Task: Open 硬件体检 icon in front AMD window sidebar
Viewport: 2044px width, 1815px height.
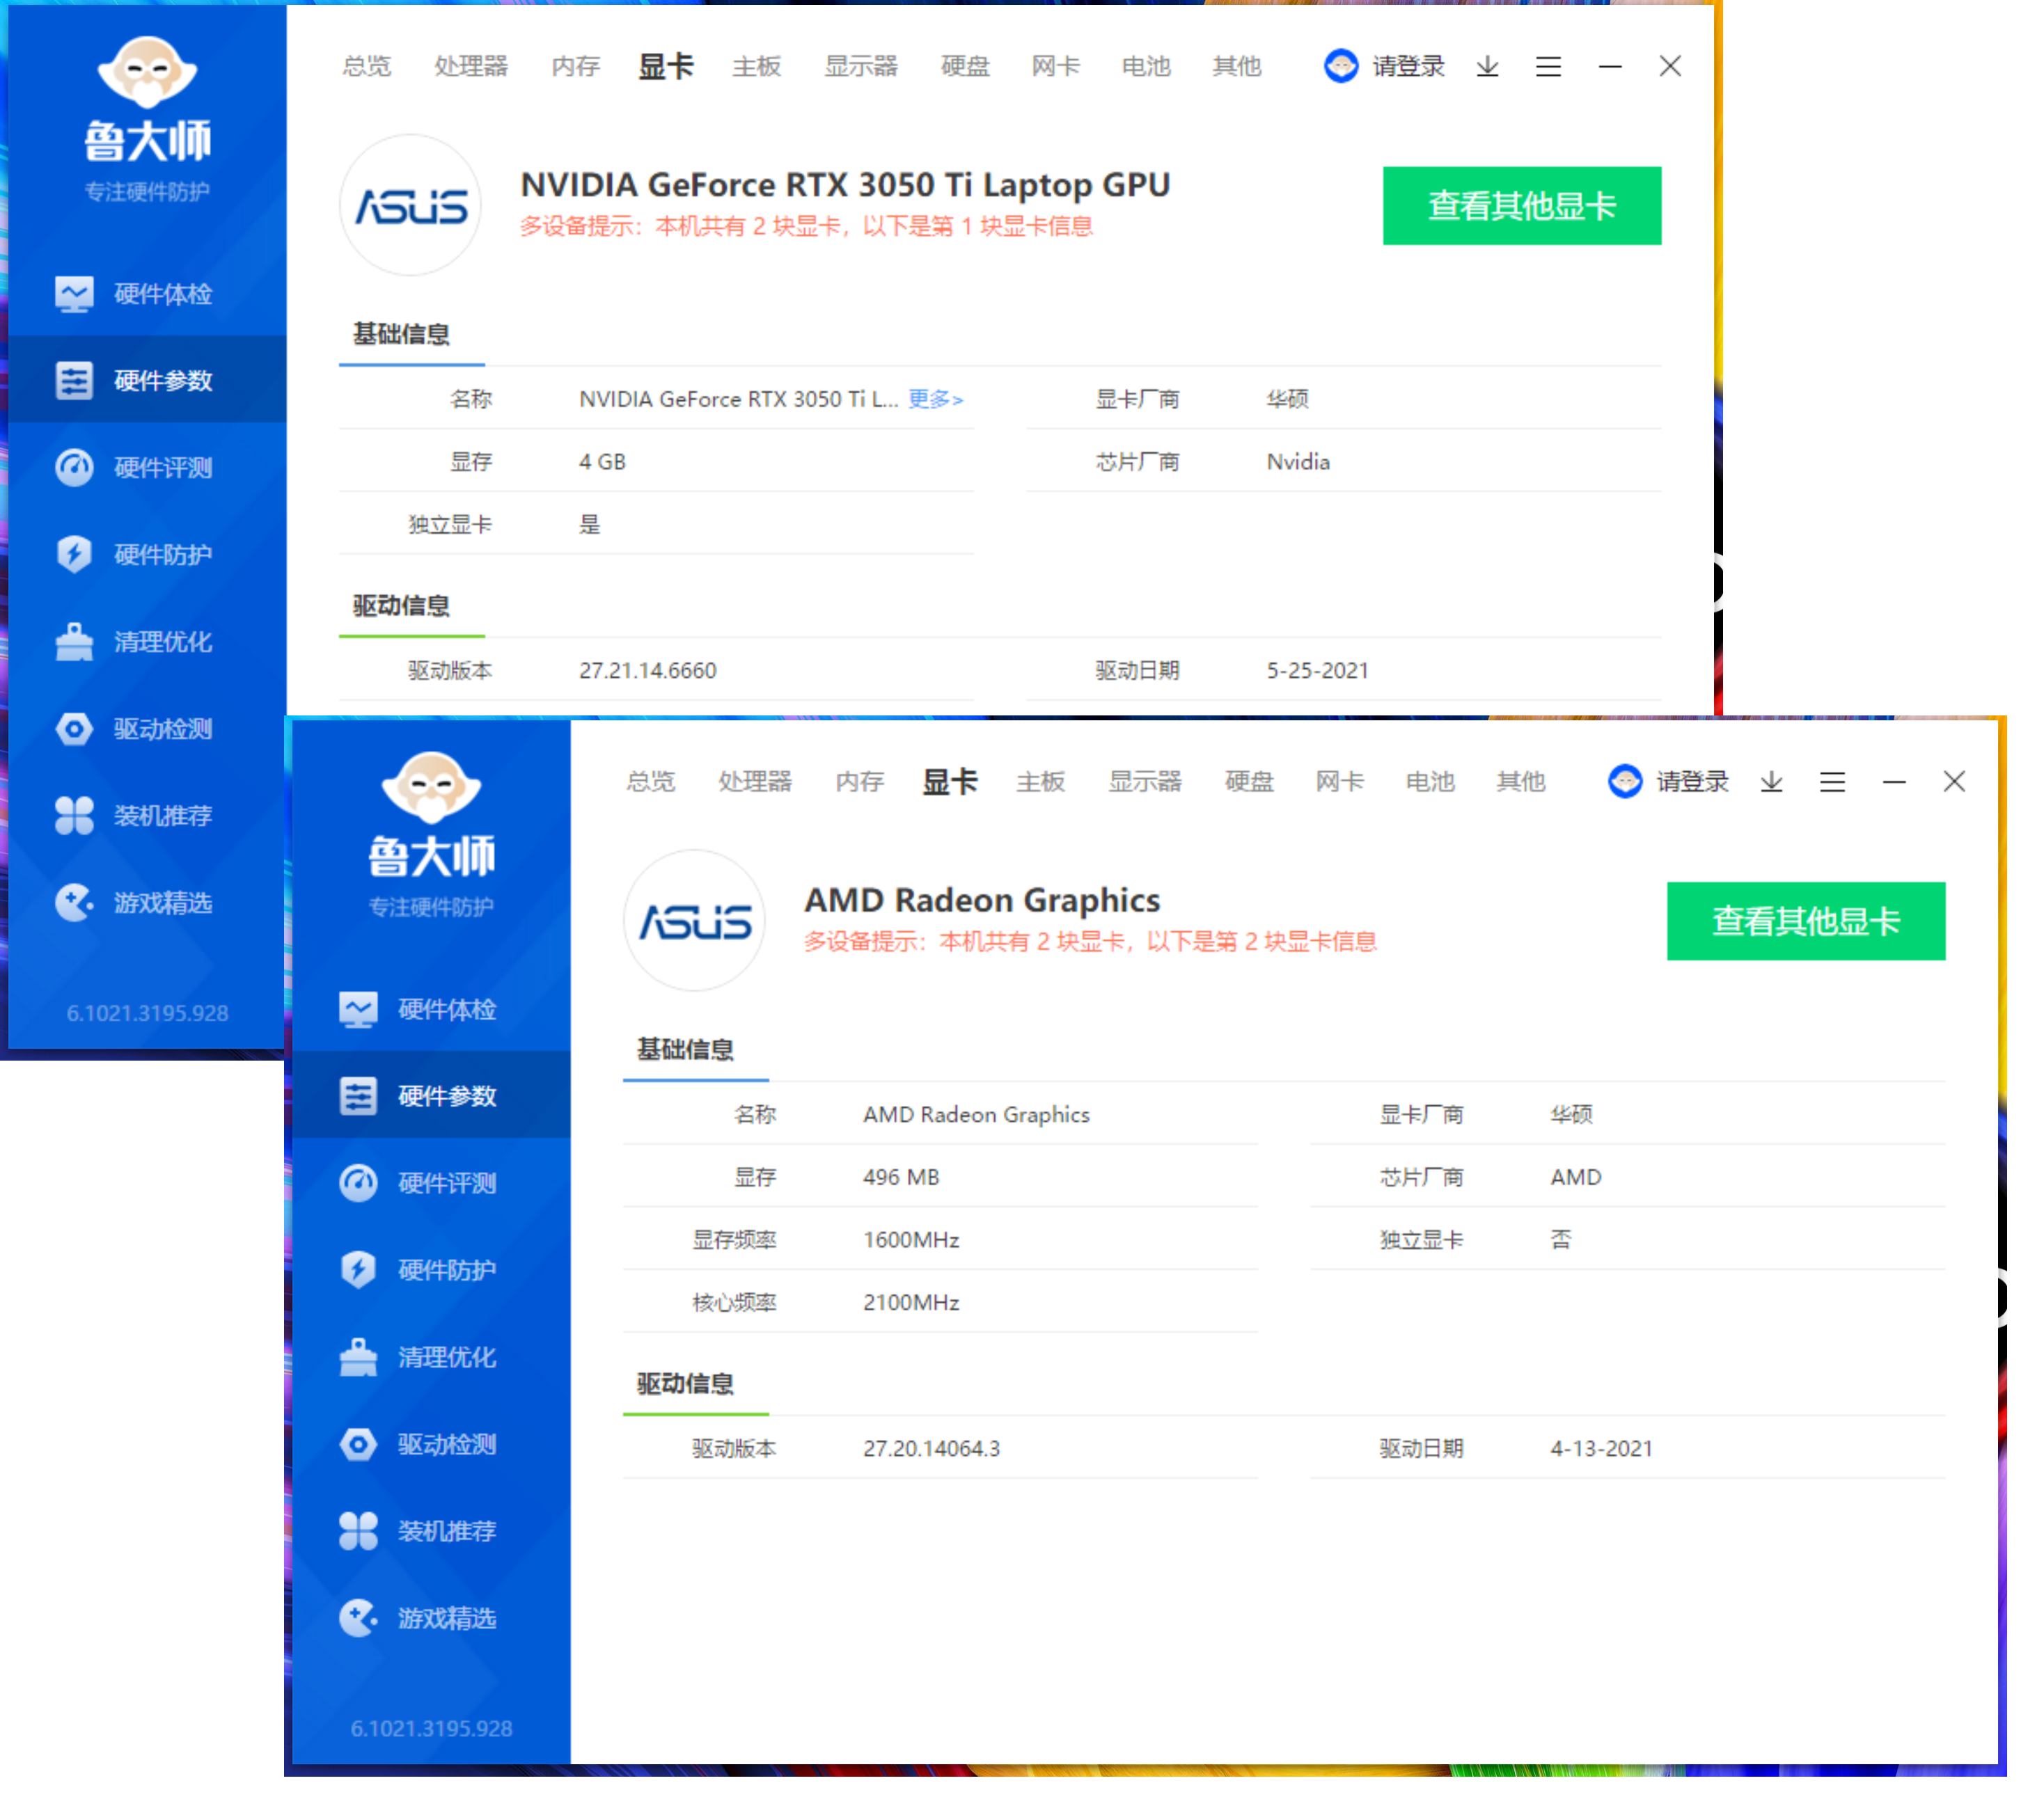Action: point(358,1009)
